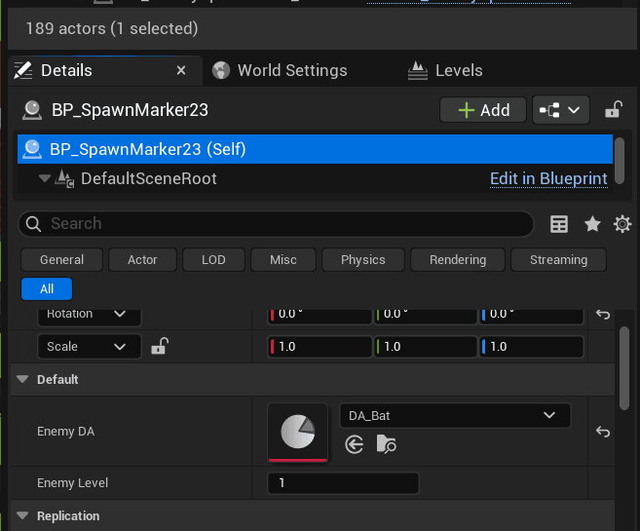Toggle the Scale ratio lock icon
The width and height of the screenshot is (640, 531).
pos(160,346)
